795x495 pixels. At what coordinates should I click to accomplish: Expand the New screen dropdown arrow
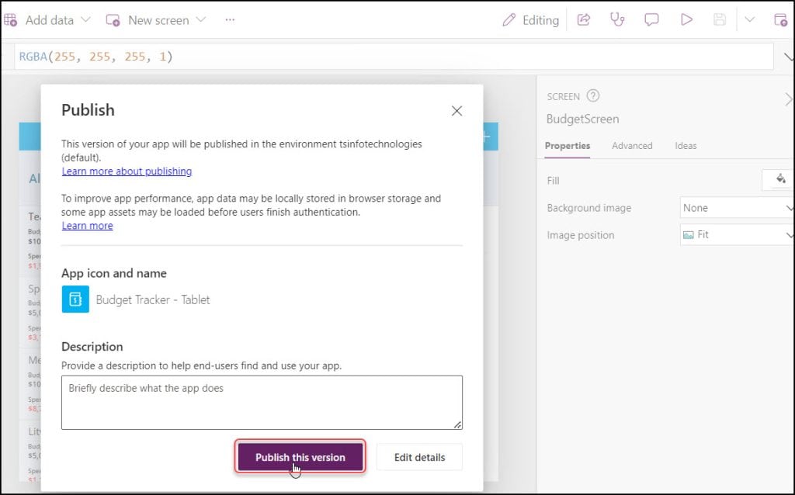[x=201, y=19]
